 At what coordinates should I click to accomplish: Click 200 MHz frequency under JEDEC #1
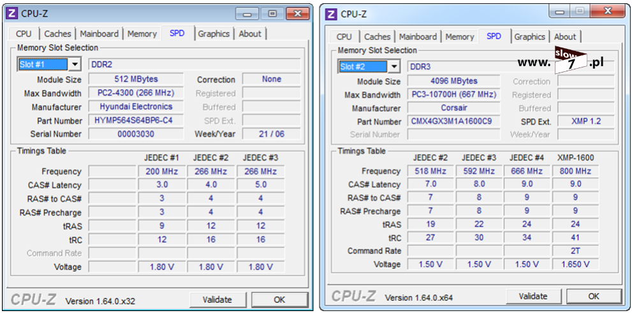click(161, 171)
